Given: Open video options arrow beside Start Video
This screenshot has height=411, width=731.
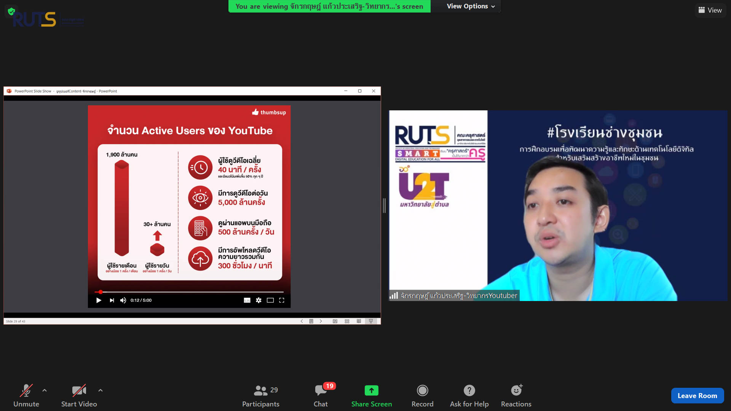Looking at the screenshot, I should 101,390.
